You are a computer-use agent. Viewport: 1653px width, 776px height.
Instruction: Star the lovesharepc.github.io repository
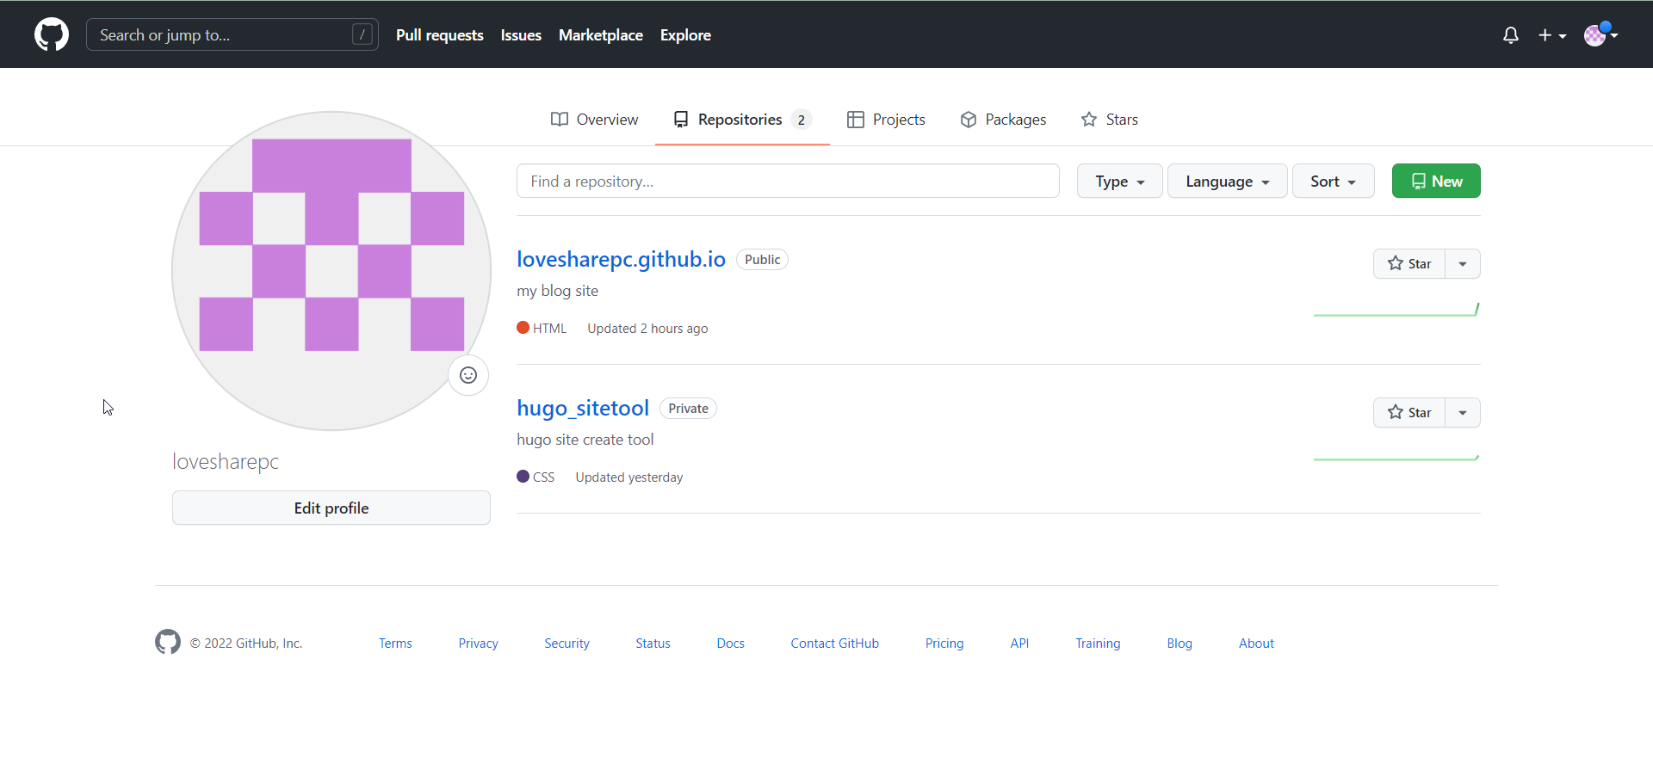(1409, 264)
